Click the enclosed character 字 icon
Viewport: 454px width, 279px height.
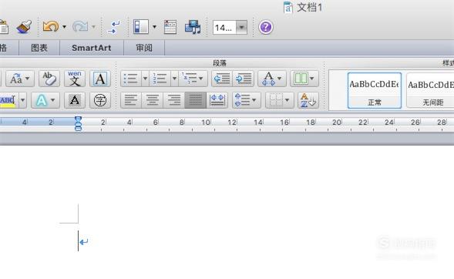100,100
